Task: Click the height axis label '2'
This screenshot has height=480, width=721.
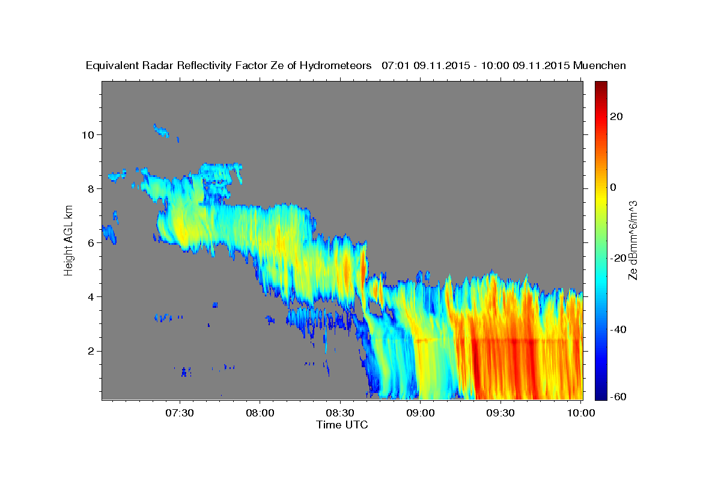Action: coord(91,351)
